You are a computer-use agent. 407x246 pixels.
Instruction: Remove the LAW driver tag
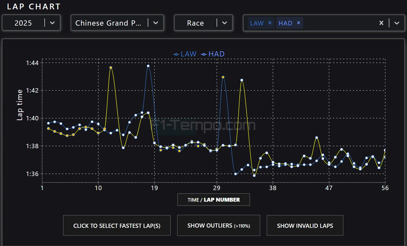(270, 23)
